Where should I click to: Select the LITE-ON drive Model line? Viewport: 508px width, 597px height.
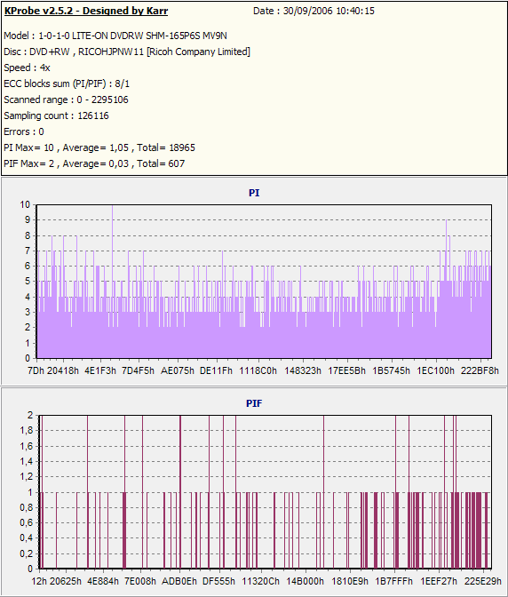click(x=115, y=36)
